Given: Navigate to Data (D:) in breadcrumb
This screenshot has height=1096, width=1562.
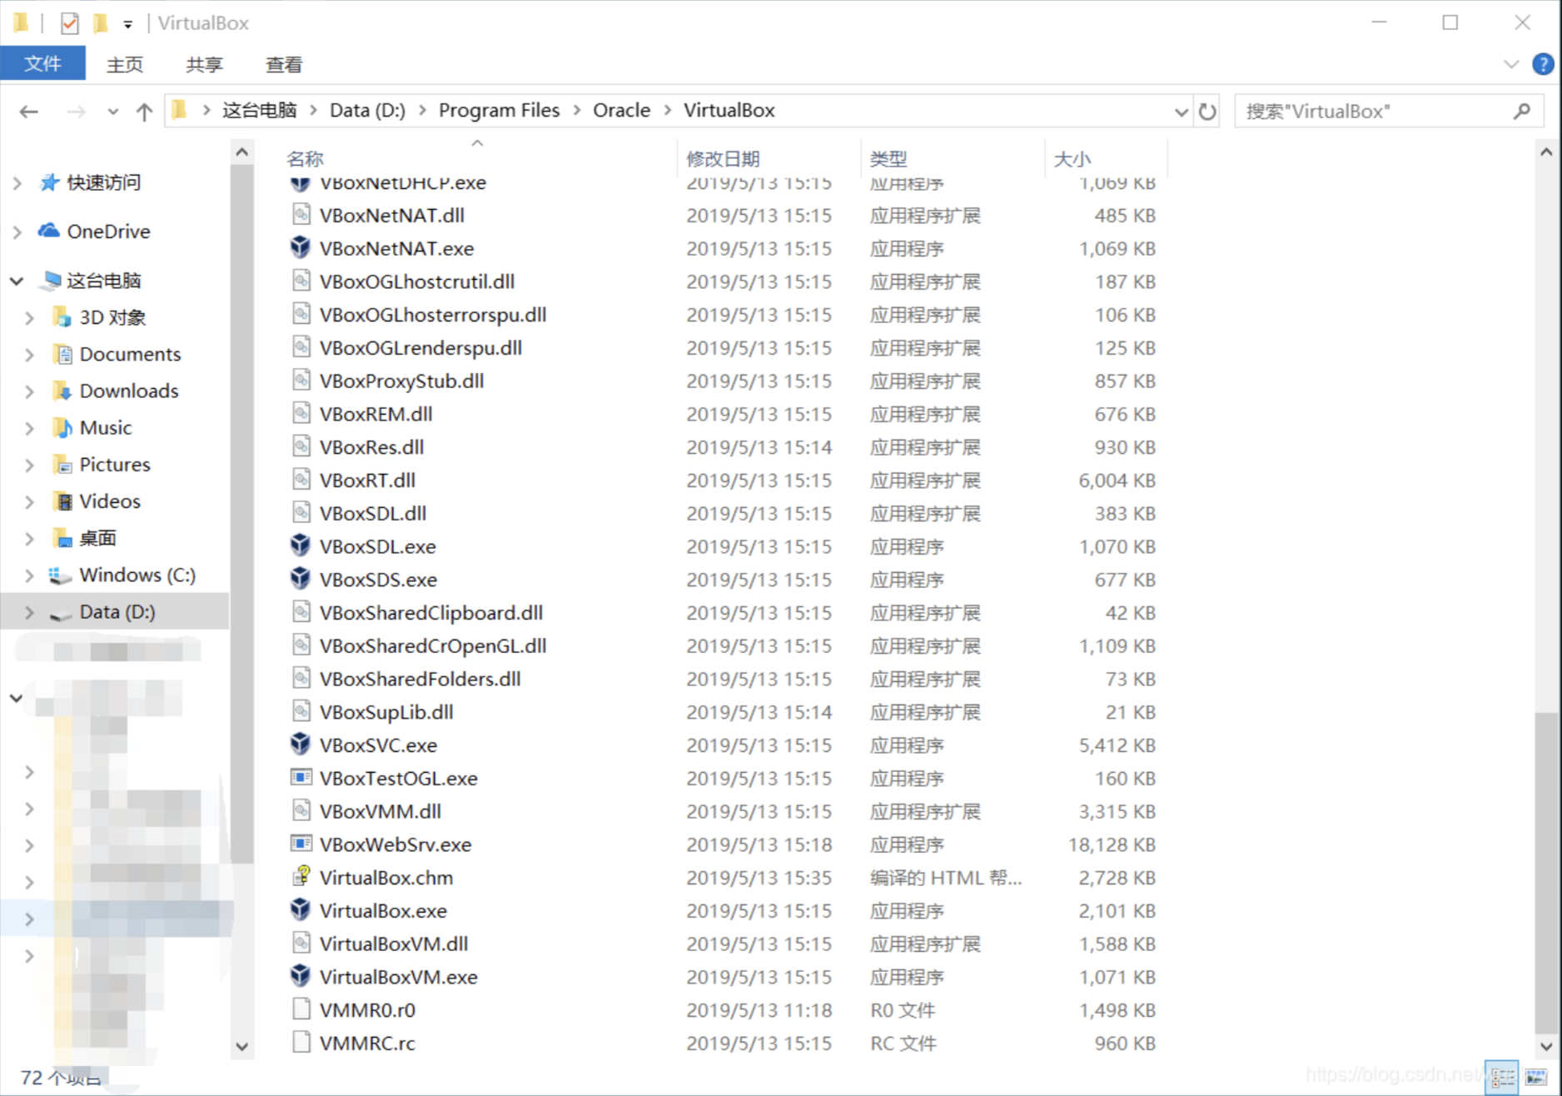Looking at the screenshot, I should pyautogui.click(x=367, y=111).
